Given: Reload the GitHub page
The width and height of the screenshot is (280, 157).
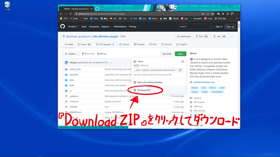Looking at the screenshot, I should coord(70,14).
